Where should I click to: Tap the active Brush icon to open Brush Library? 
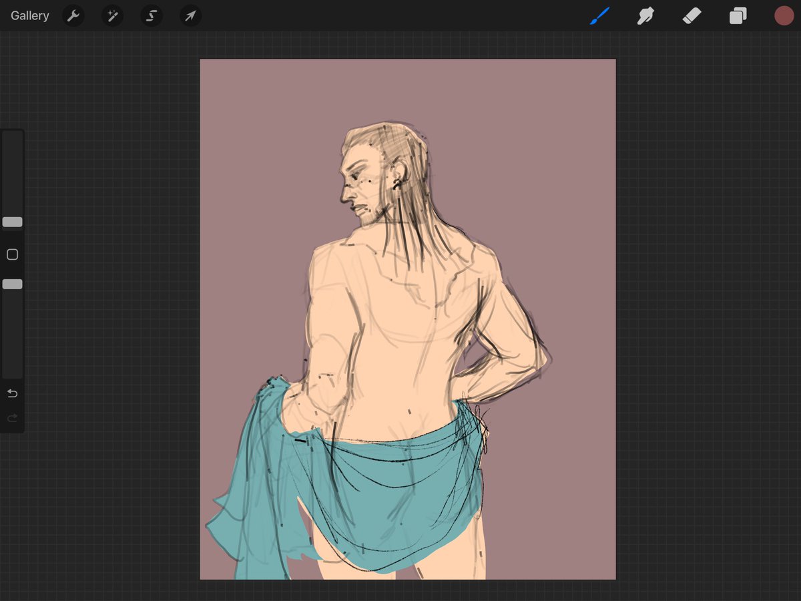pyautogui.click(x=599, y=15)
